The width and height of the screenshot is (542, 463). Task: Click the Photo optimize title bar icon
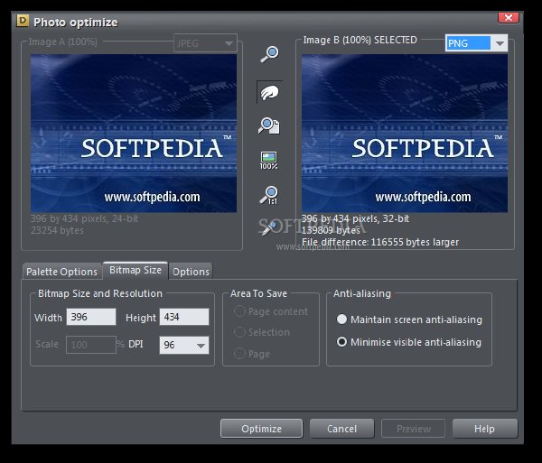pyautogui.click(x=23, y=21)
